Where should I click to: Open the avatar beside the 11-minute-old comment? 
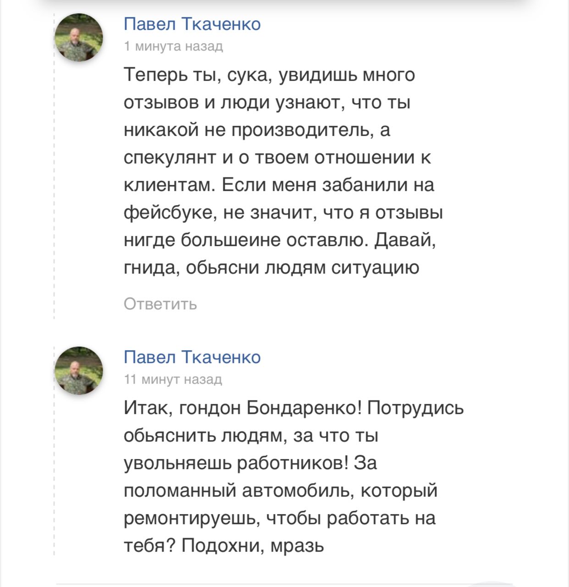click(x=78, y=370)
